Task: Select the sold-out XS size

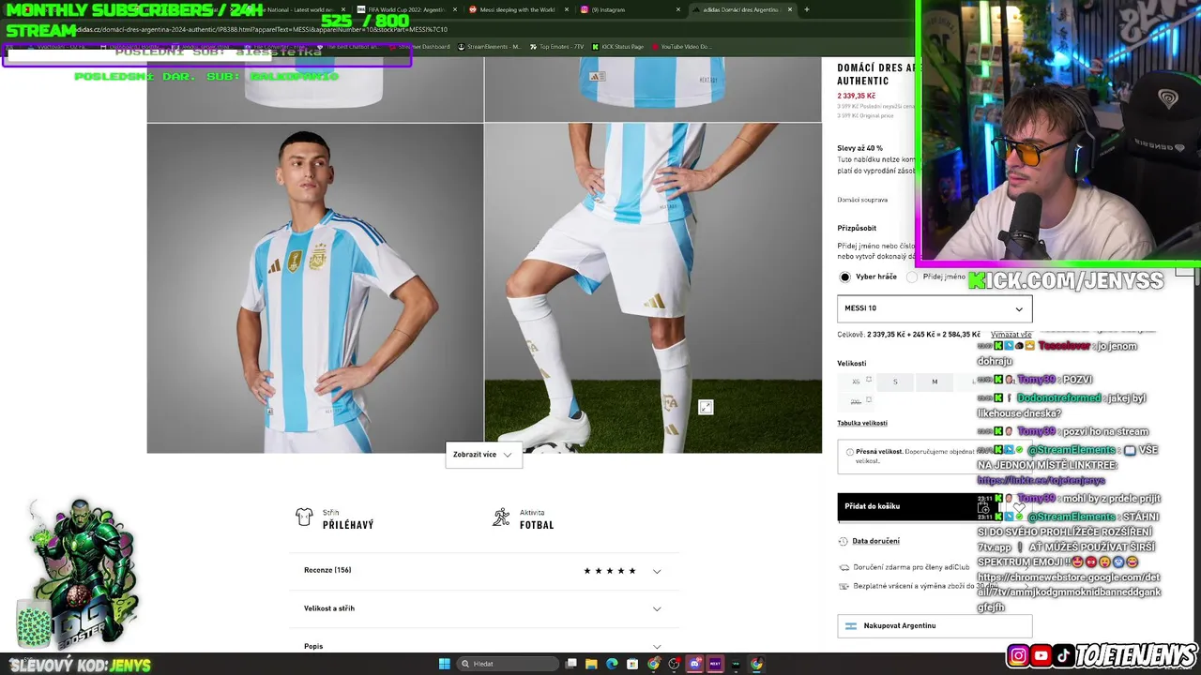Action: (x=856, y=382)
